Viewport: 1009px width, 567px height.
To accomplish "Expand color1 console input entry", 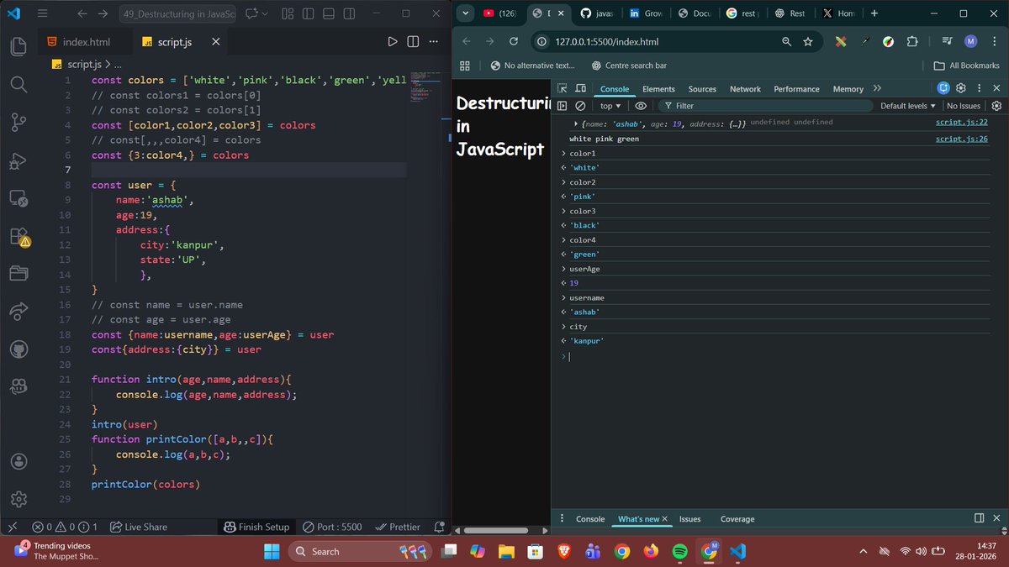I will pos(564,154).
